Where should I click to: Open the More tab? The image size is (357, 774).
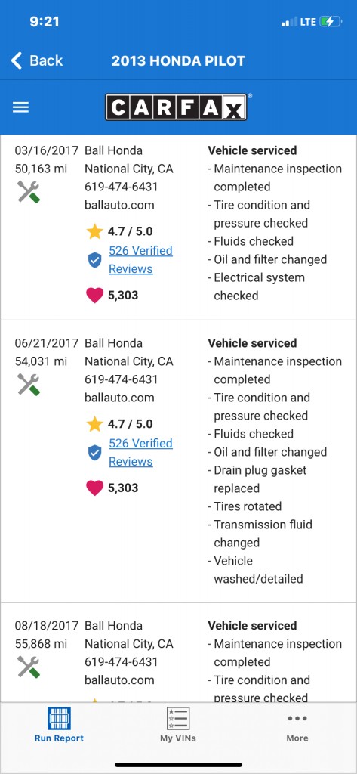(x=297, y=726)
